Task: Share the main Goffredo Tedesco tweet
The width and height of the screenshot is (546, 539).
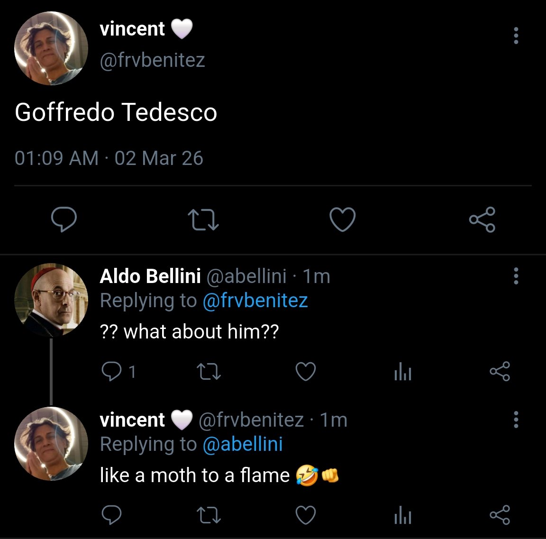Action: coord(482,219)
